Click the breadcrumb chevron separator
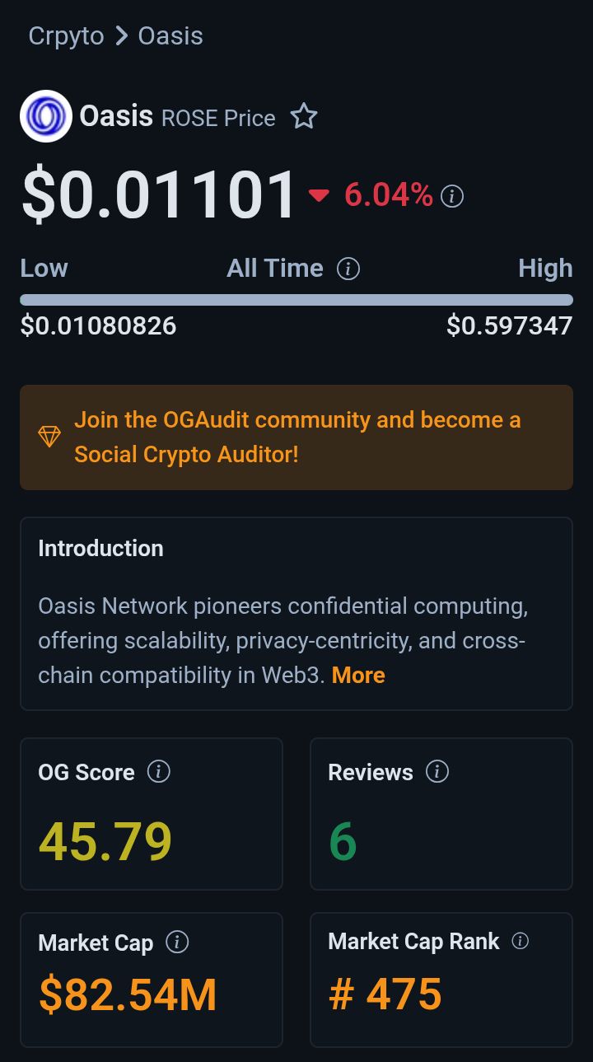Image resolution: width=593 pixels, height=1062 pixels. [121, 36]
